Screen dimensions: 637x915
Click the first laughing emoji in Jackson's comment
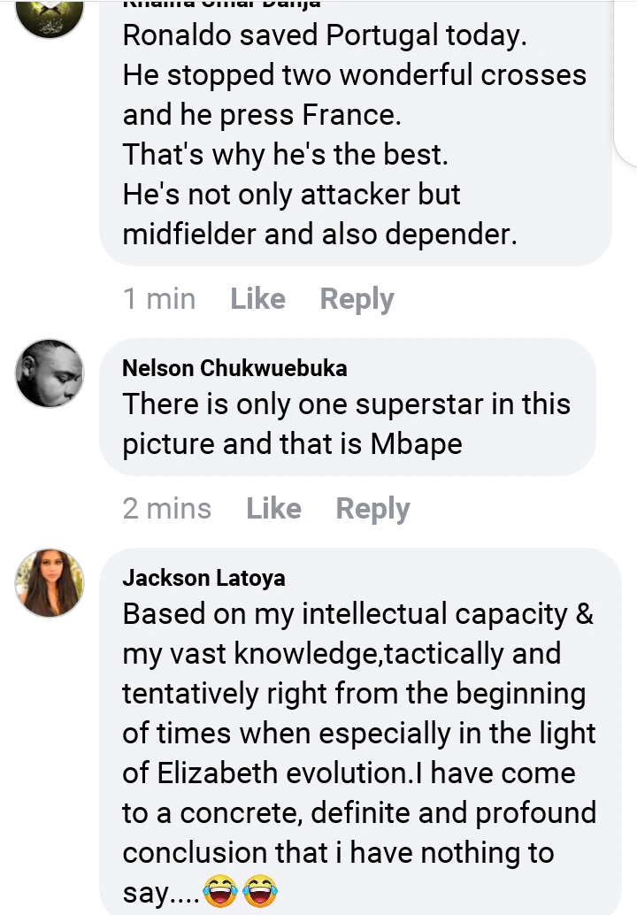point(220,893)
